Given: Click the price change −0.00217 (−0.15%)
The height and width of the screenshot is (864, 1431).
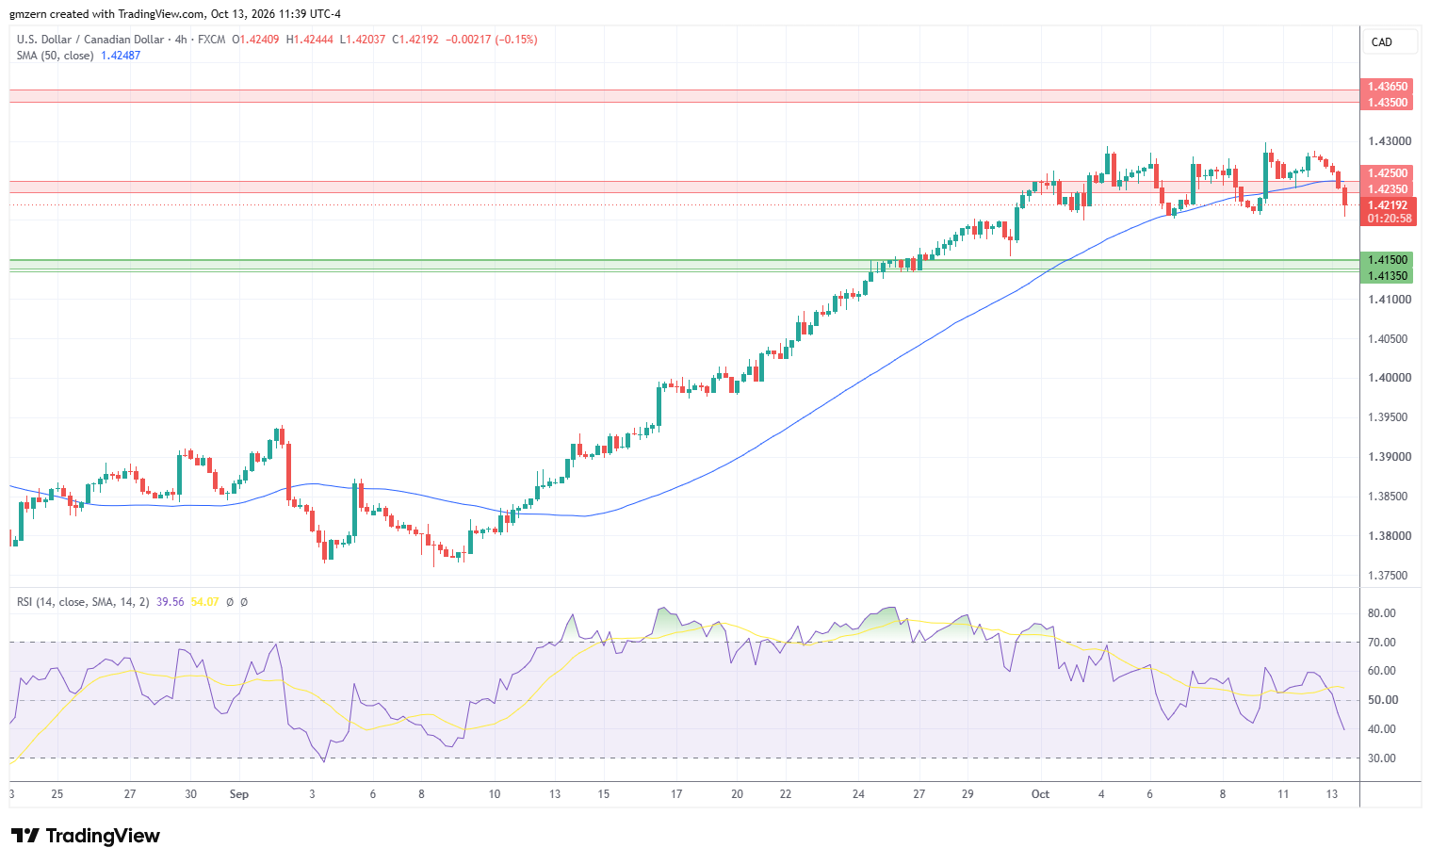Looking at the screenshot, I should [492, 40].
